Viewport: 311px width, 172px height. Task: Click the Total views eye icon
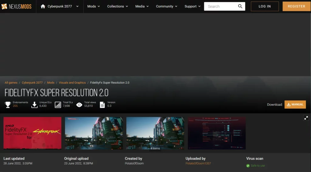click(79, 105)
